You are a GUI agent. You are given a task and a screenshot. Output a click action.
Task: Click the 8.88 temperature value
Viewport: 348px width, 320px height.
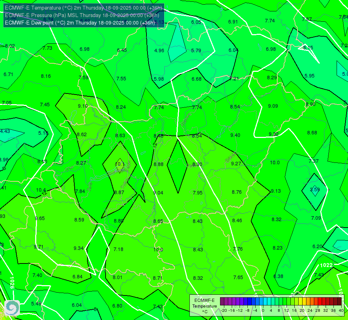click(x=159, y=164)
